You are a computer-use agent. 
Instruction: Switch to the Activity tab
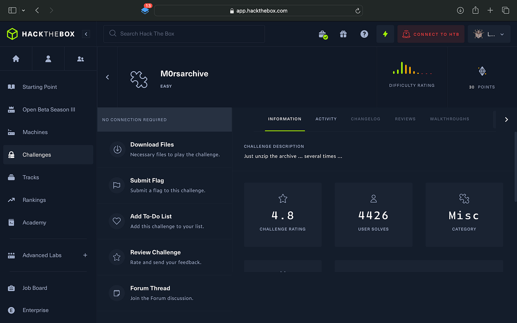(x=326, y=119)
